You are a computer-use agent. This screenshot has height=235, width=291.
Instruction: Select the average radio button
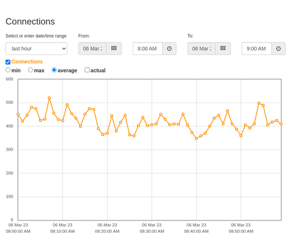[x=54, y=70]
